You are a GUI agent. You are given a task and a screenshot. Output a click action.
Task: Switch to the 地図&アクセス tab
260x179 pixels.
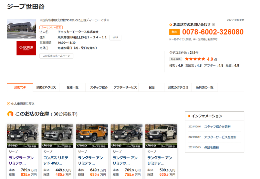(x=46, y=88)
